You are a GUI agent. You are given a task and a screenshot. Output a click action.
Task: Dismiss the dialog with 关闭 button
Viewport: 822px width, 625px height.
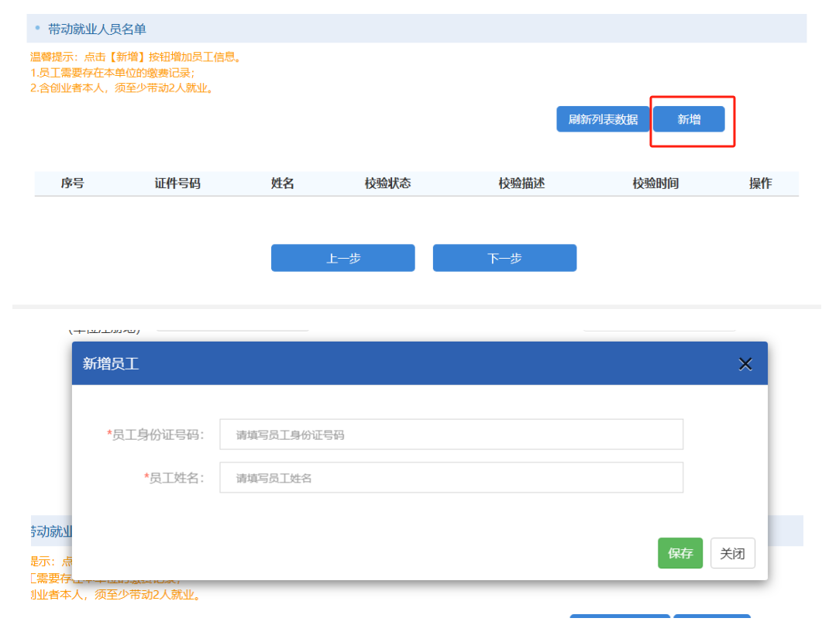(x=732, y=553)
